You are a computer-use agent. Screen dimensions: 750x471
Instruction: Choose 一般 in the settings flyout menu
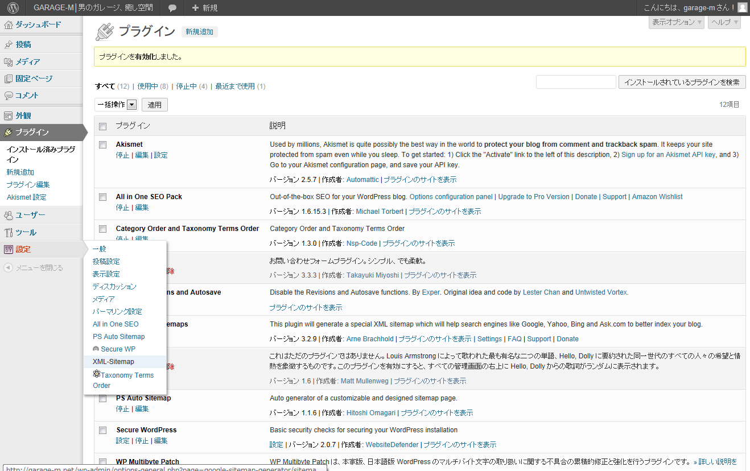[100, 249]
